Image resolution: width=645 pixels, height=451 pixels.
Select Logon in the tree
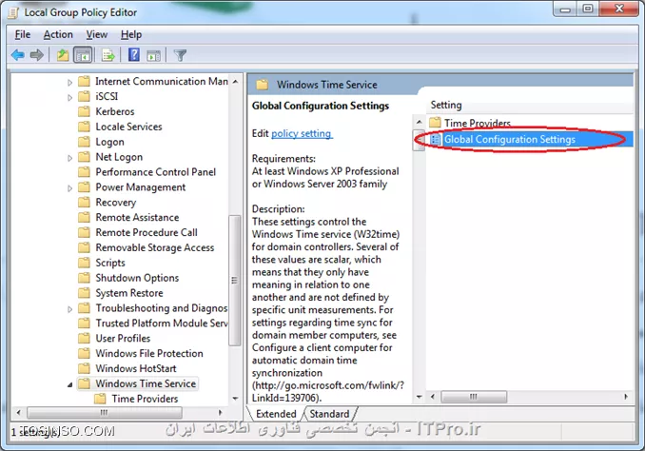[109, 142]
